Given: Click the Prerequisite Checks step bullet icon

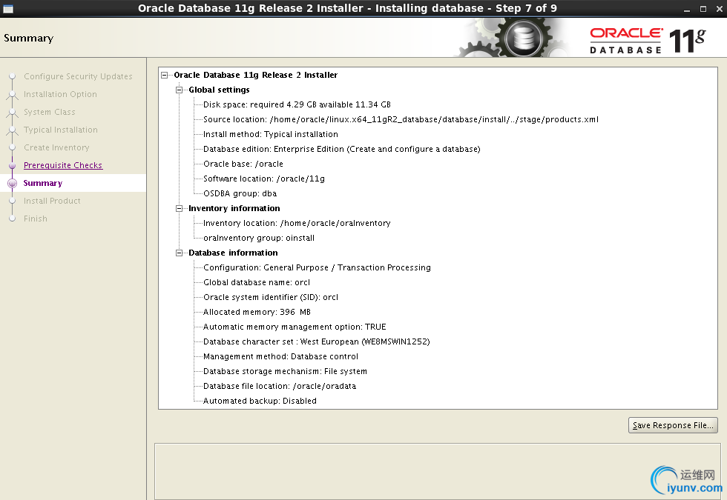Looking at the screenshot, I should pyautogui.click(x=13, y=165).
